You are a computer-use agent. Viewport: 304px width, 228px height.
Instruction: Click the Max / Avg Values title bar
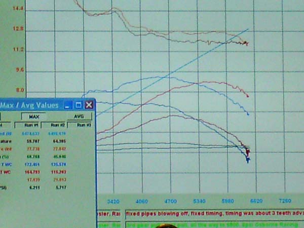tap(30, 105)
